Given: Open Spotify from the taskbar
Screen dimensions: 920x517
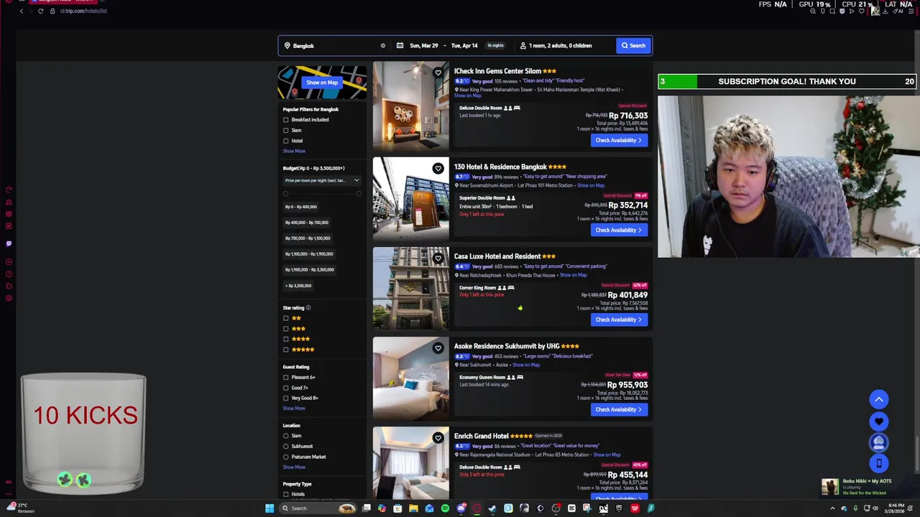Looking at the screenshot, I should [445, 508].
